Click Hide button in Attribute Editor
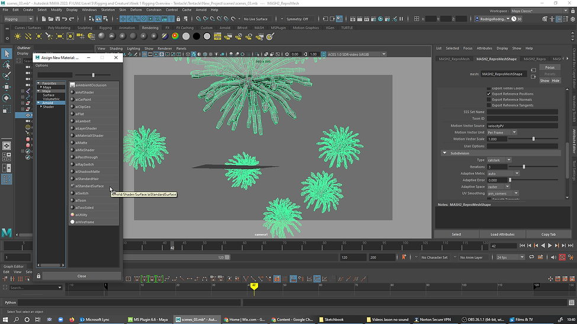The image size is (577, 324). click(x=556, y=80)
